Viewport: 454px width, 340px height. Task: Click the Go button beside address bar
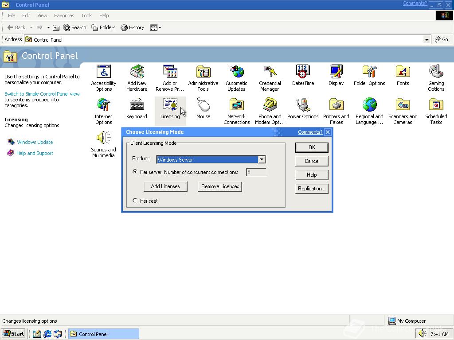[442, 39]
